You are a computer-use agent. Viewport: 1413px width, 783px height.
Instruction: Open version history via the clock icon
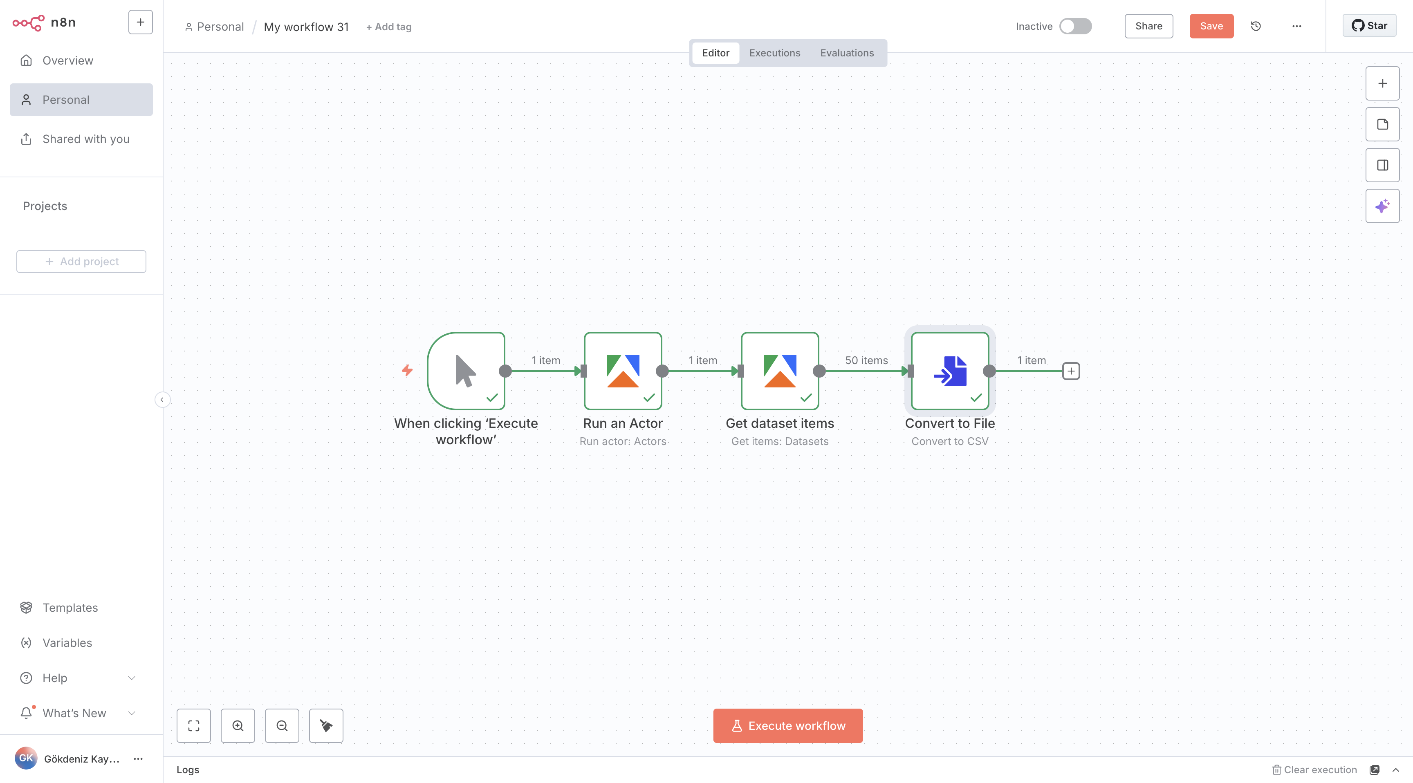(1256, 26)
